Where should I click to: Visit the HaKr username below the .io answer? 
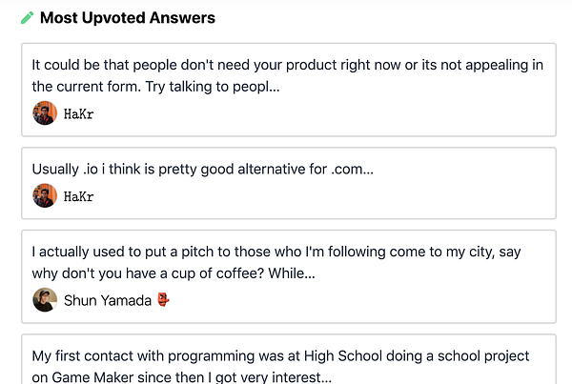tap(79, 196)
